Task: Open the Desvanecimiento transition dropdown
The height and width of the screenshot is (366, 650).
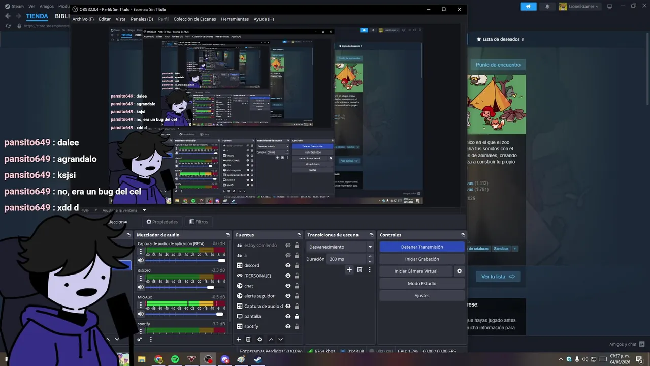Action: [x=340, y=247]
